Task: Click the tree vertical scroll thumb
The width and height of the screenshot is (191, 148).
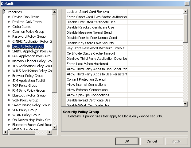Action: 55,53
